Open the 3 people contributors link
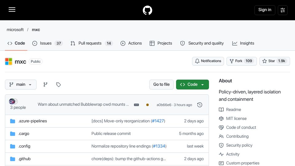 click(x=18, y=108)
